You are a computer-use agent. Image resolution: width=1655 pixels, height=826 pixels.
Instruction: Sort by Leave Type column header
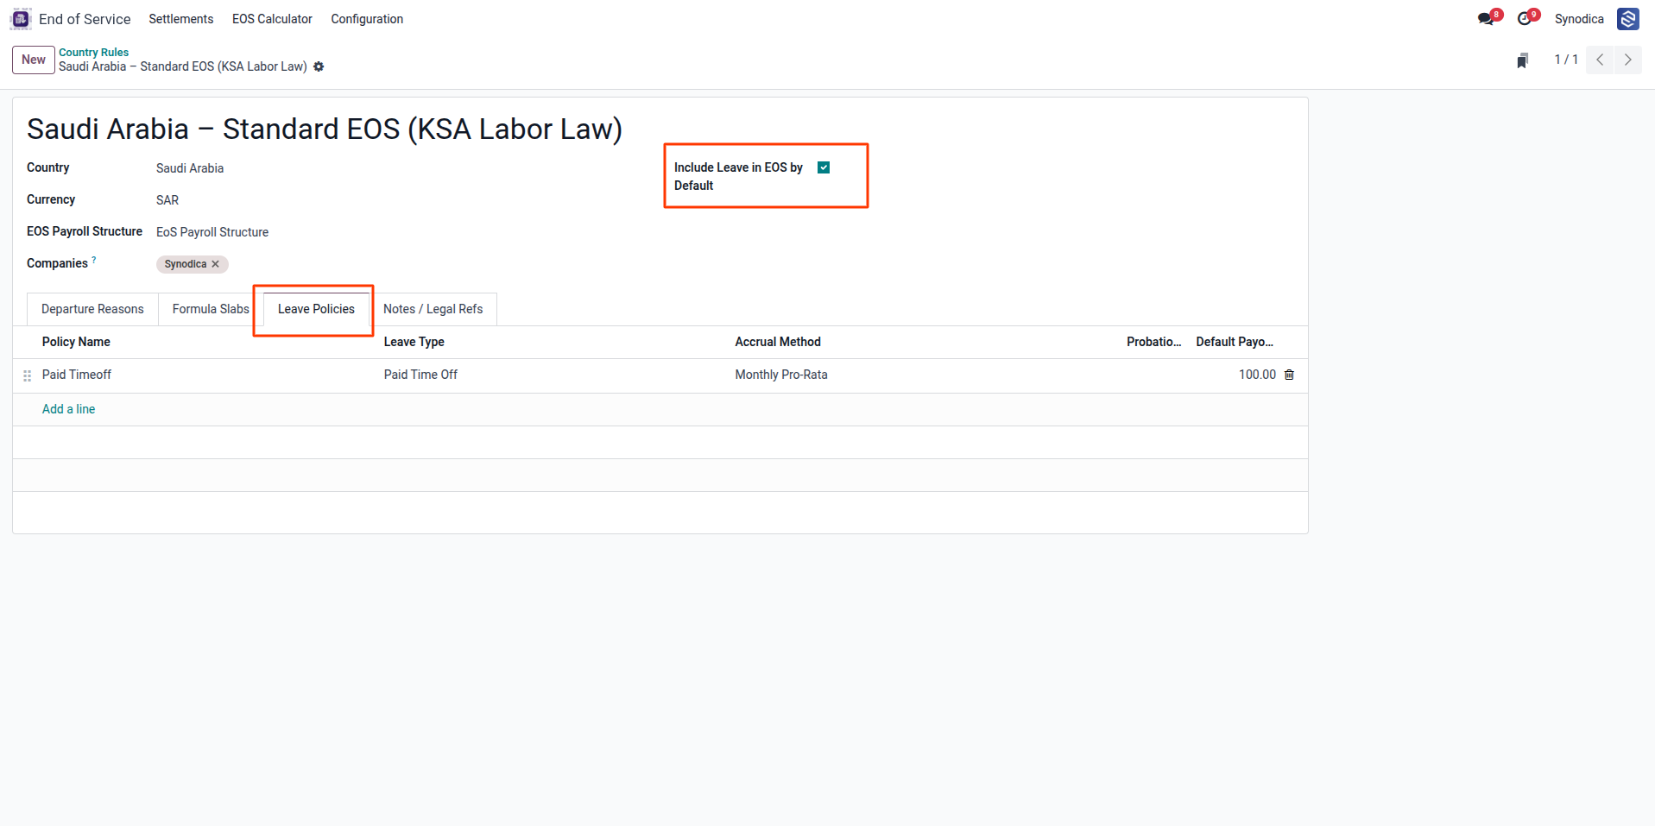(414, 342)
